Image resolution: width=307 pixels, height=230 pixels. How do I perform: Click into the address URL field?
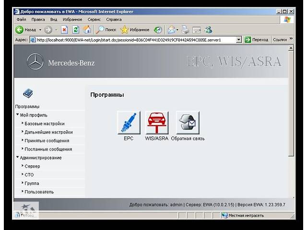(x=133, y=40)
